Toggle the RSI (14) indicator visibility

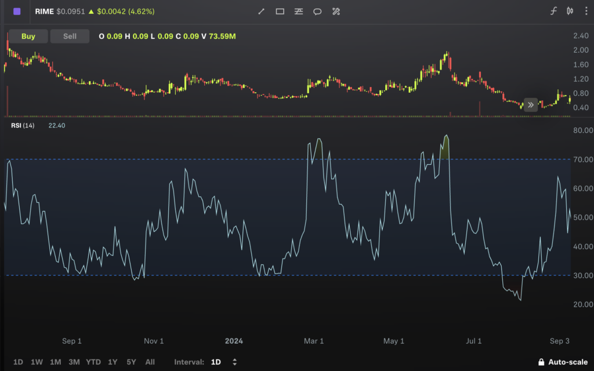[x=22, y=125]
